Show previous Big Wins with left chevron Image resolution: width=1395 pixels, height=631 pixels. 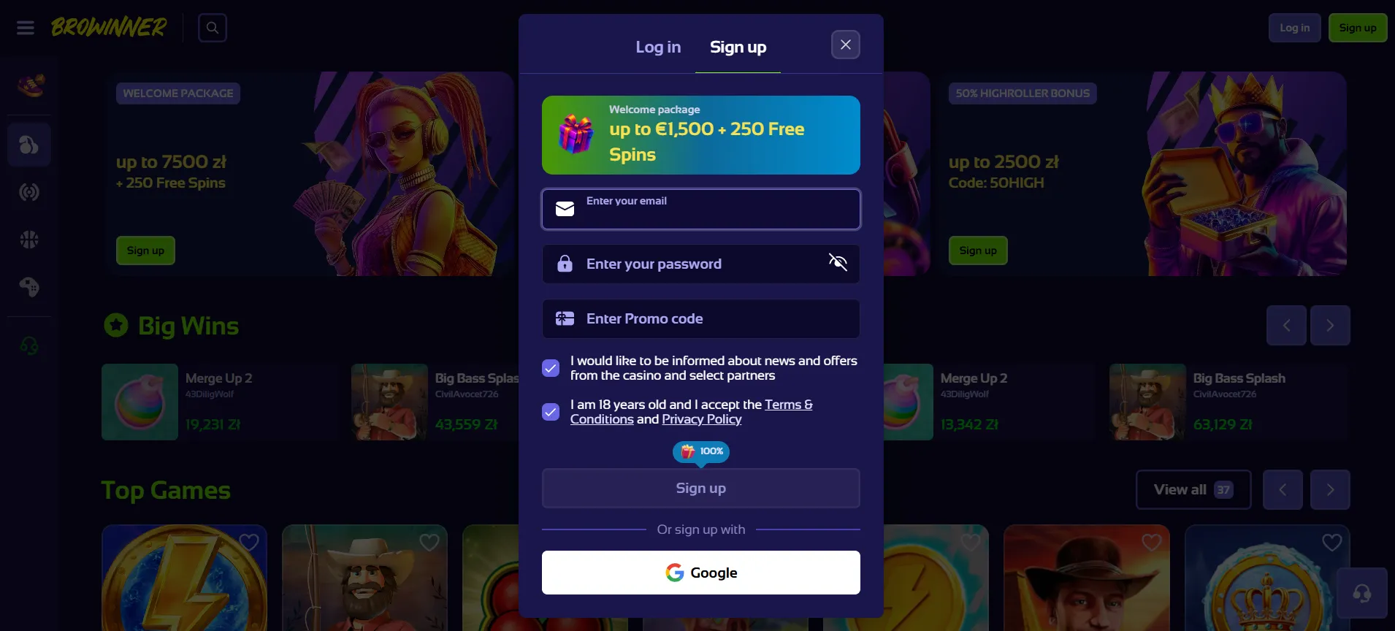pyautogui.click(x=1287, y=326)
